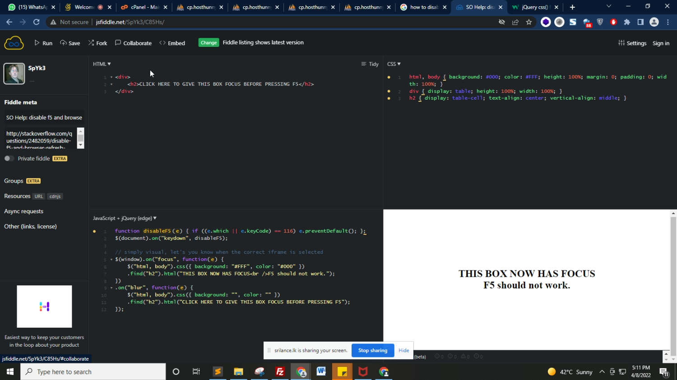
Task: Open Settings in the top bar
Action: (632, 43)
